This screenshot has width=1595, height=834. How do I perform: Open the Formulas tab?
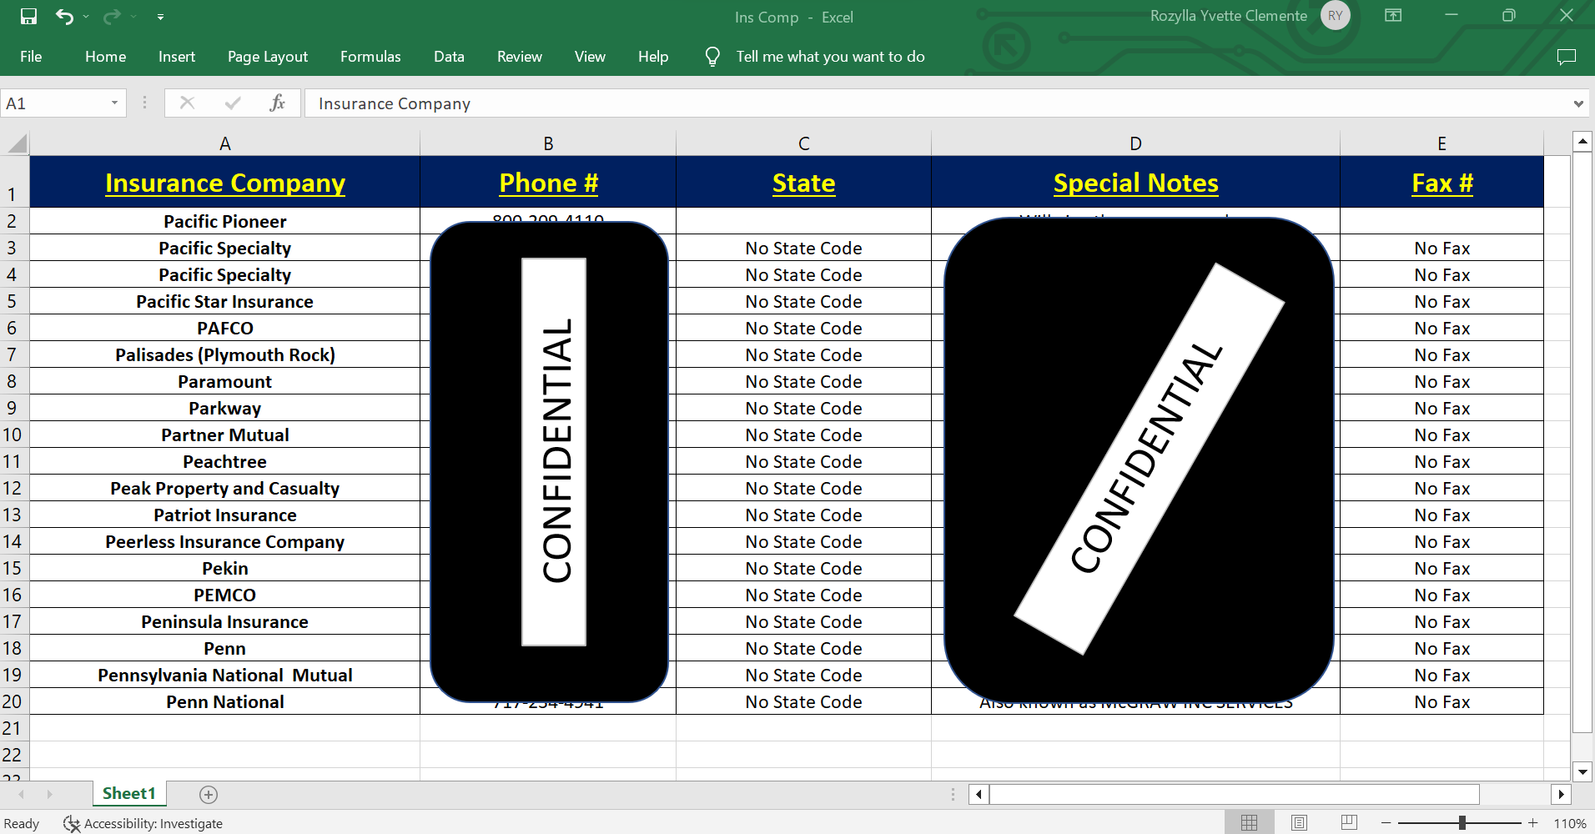tap(370, 57)
